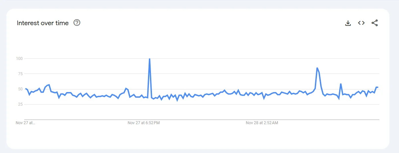The image size is (399, 153).
Task: Click the small spike after the second peak
Action: [341, 84]
